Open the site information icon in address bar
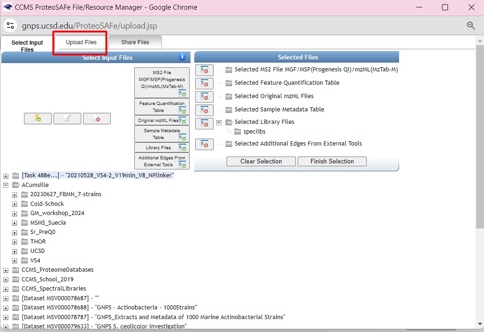 coord(11,26)
